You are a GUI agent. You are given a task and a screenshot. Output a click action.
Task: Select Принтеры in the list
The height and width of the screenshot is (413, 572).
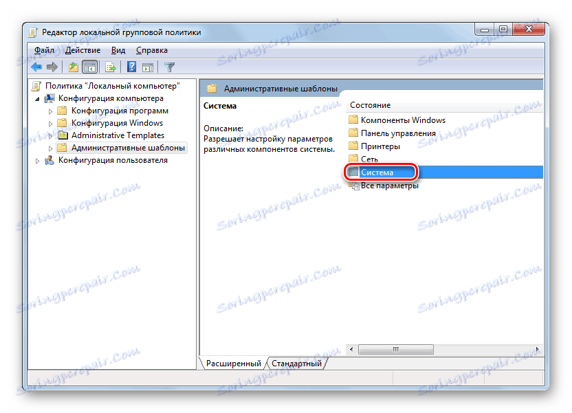380,146
